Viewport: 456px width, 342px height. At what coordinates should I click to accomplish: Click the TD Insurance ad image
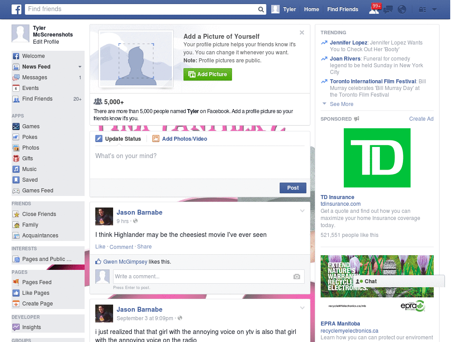[x=377, y=158]
